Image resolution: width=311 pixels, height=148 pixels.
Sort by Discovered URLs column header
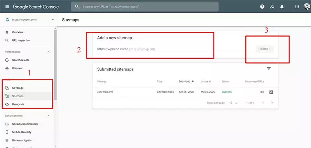pos(255,81)
